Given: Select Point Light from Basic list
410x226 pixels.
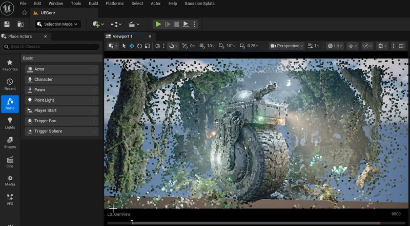Looking at the screenshot, I should coord(61,100).
